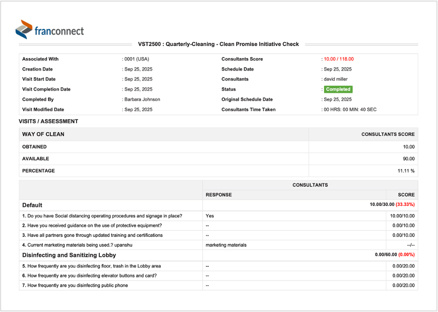The image size is (438, 312).
Task: Click the consultant name david miller
Action: [335, 79]
